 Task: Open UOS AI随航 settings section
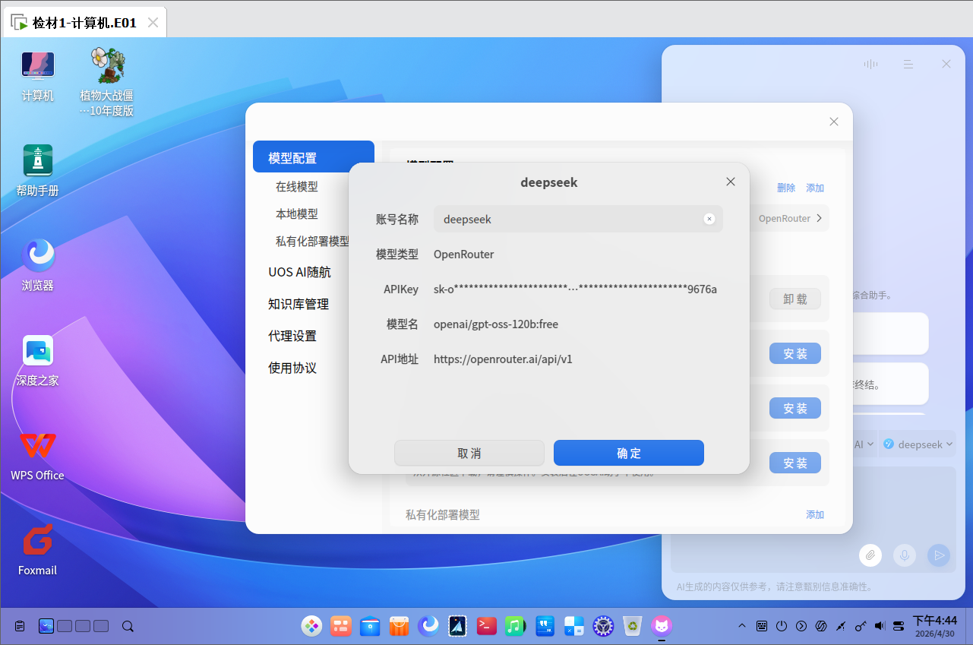299,272
